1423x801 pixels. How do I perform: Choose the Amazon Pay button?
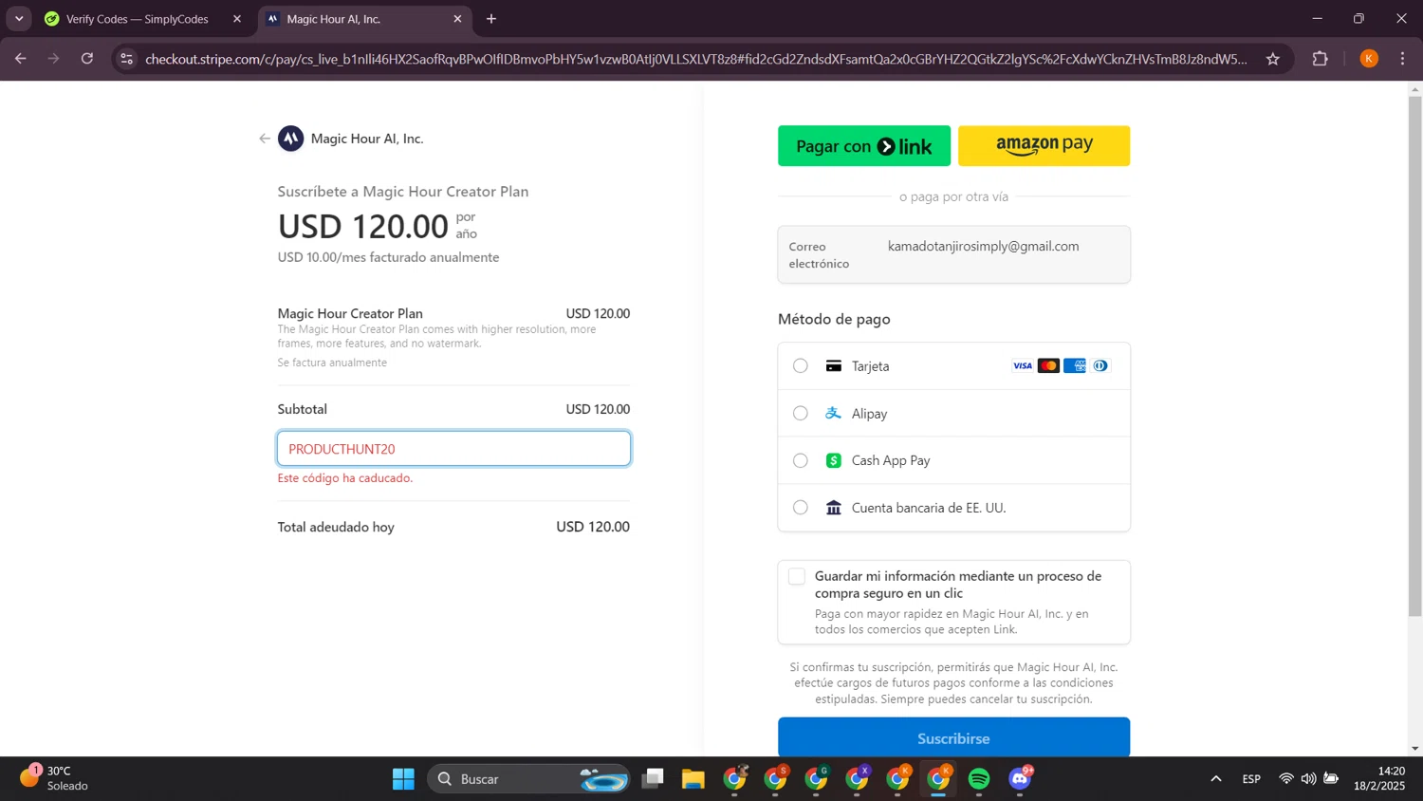pos(1044,146)
